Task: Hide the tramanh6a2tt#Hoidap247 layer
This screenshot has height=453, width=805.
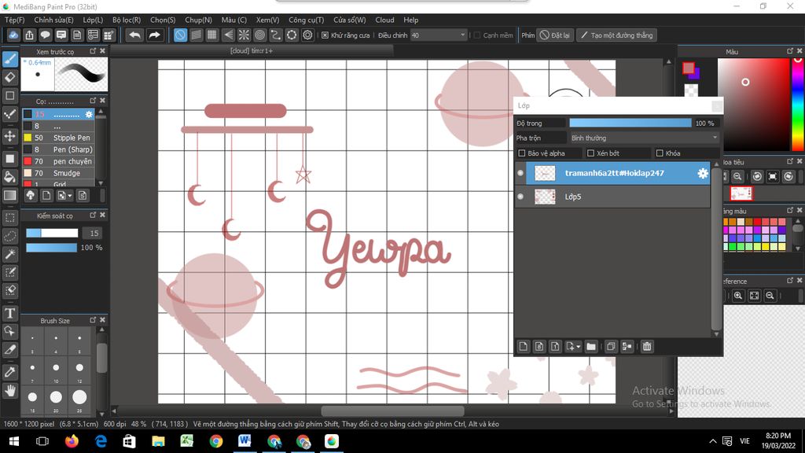Action: pos(520,173)
